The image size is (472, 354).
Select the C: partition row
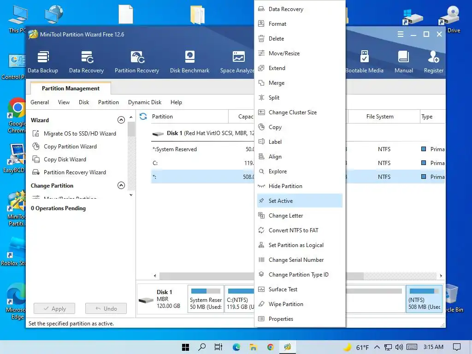[x=203, y=163]
